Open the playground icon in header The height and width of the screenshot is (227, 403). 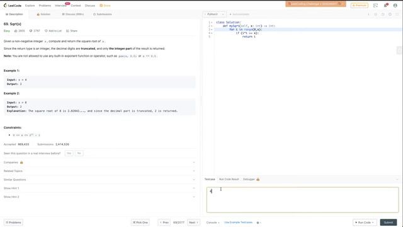pyautogui.click(x=375, y=6)
